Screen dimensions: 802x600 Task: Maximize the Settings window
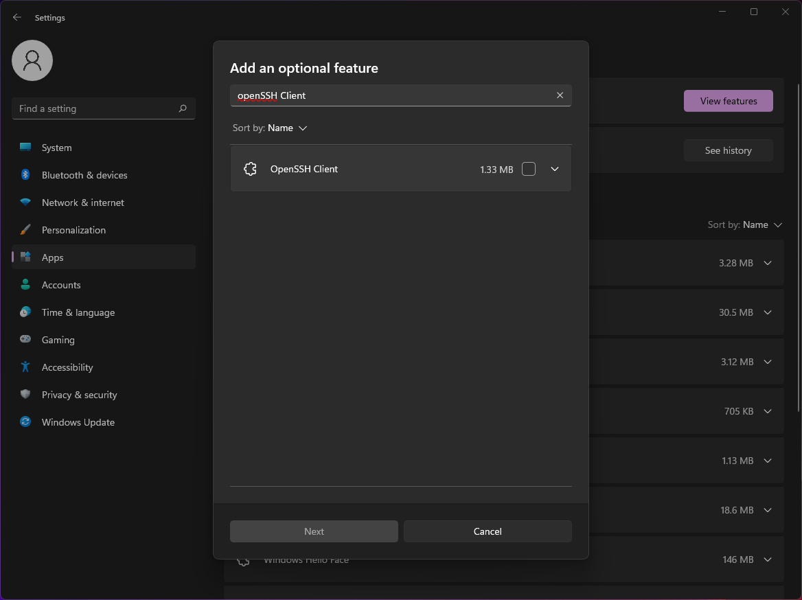pos(754,11)
